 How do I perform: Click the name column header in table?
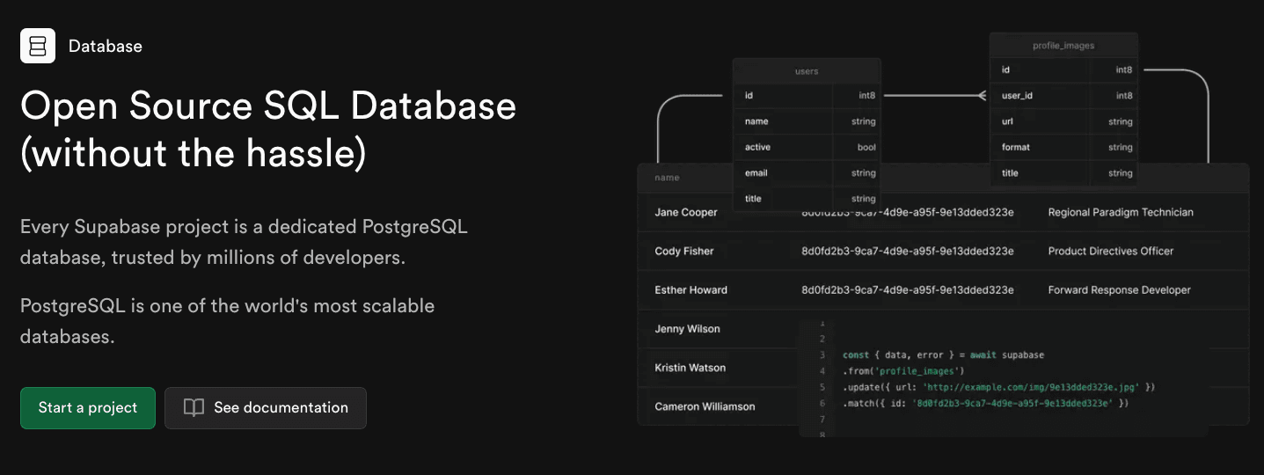tap(667, 178)
